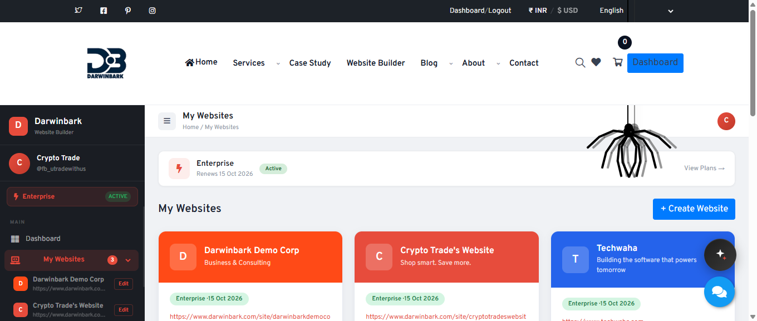Click the My Websites monitor icon in sidebar
This screenshot has width=757, height=321.
[x=15, y=260]
